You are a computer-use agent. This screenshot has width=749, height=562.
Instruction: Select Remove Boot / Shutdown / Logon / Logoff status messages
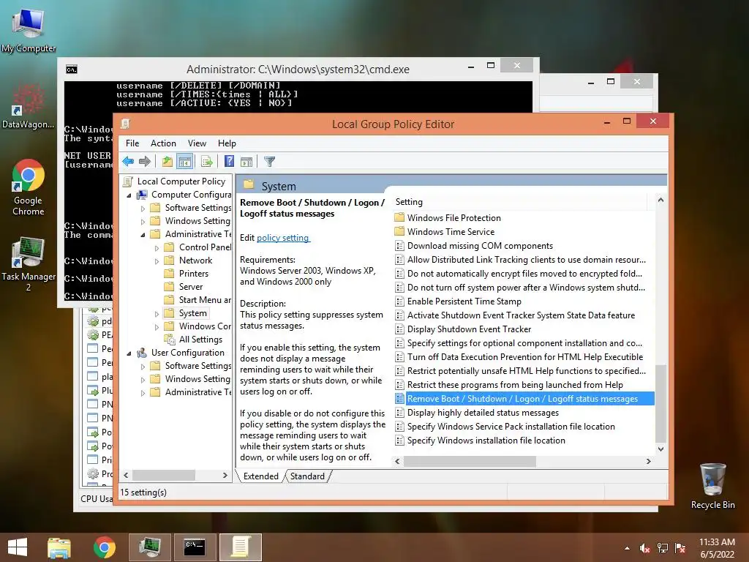[524, 399]
